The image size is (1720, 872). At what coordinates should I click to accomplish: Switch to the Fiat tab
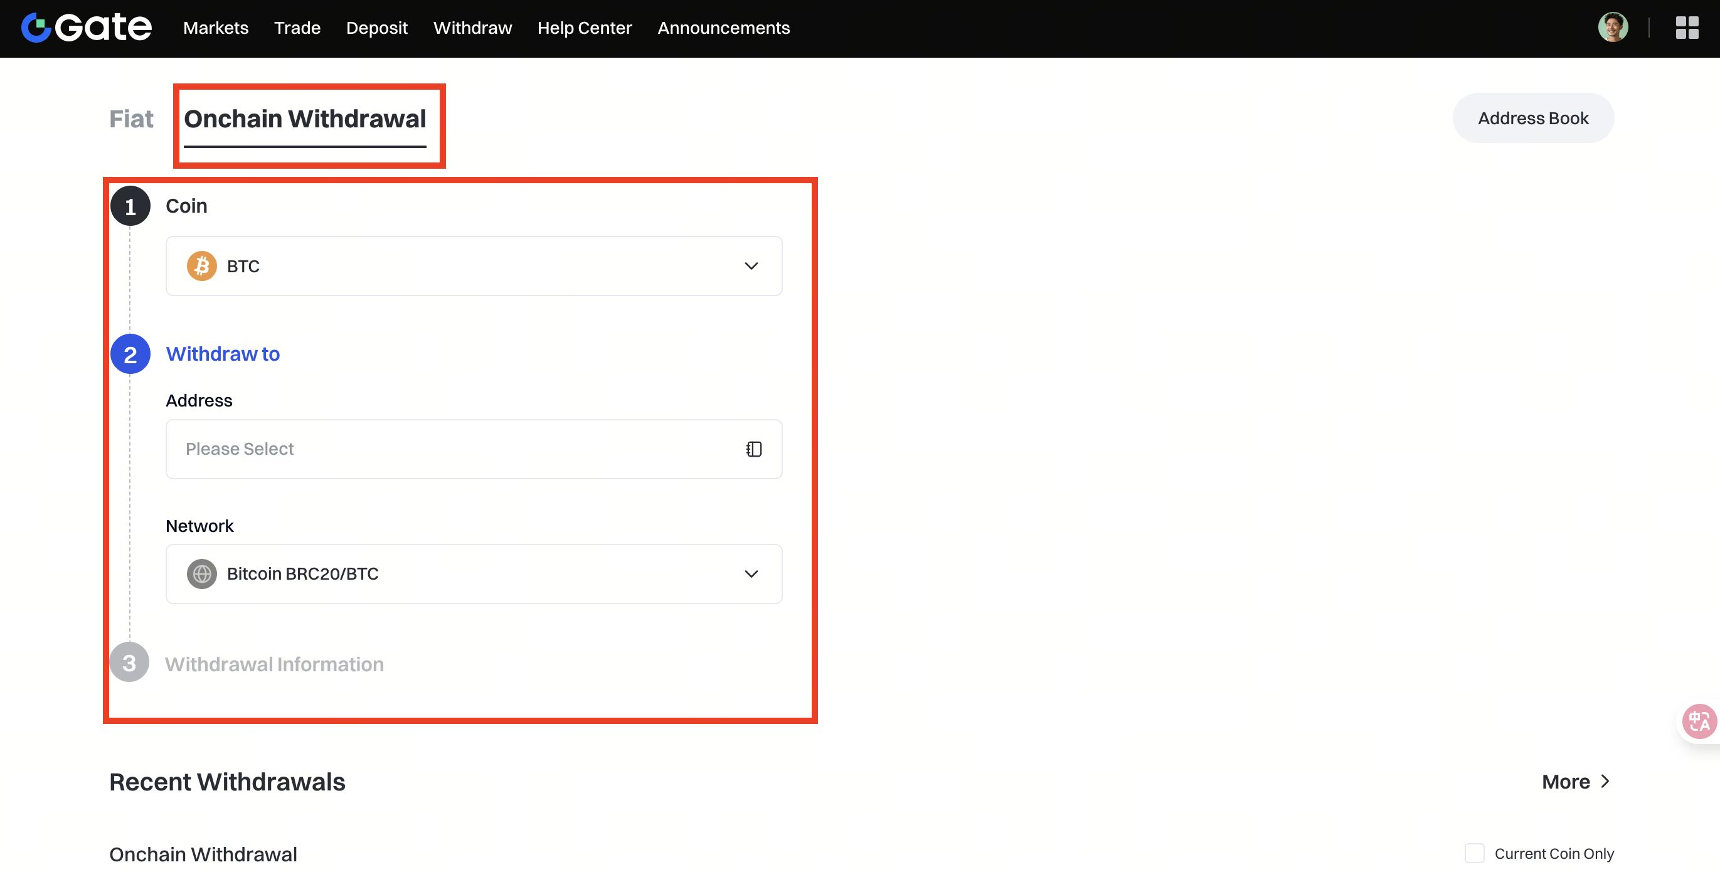click(131, 119)
